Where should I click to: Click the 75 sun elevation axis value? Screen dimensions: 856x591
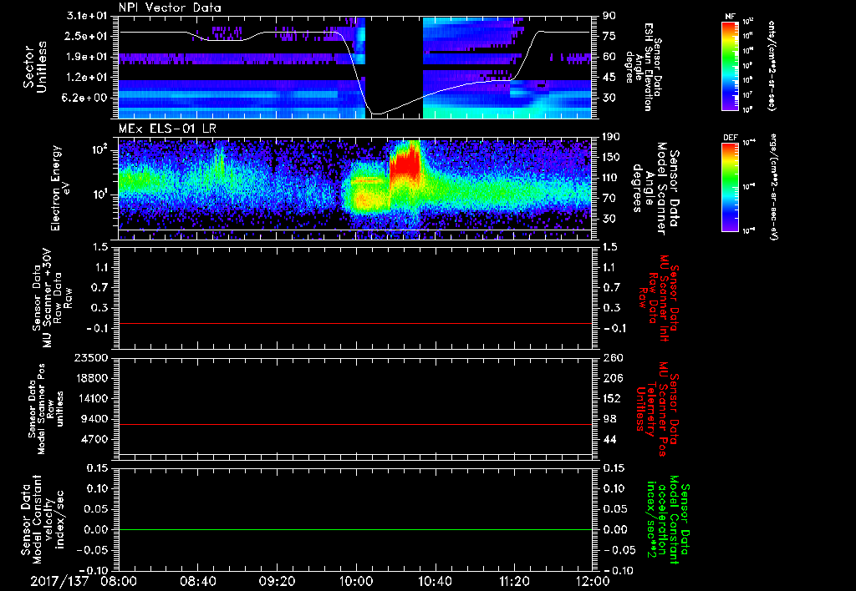pos(609,36)
